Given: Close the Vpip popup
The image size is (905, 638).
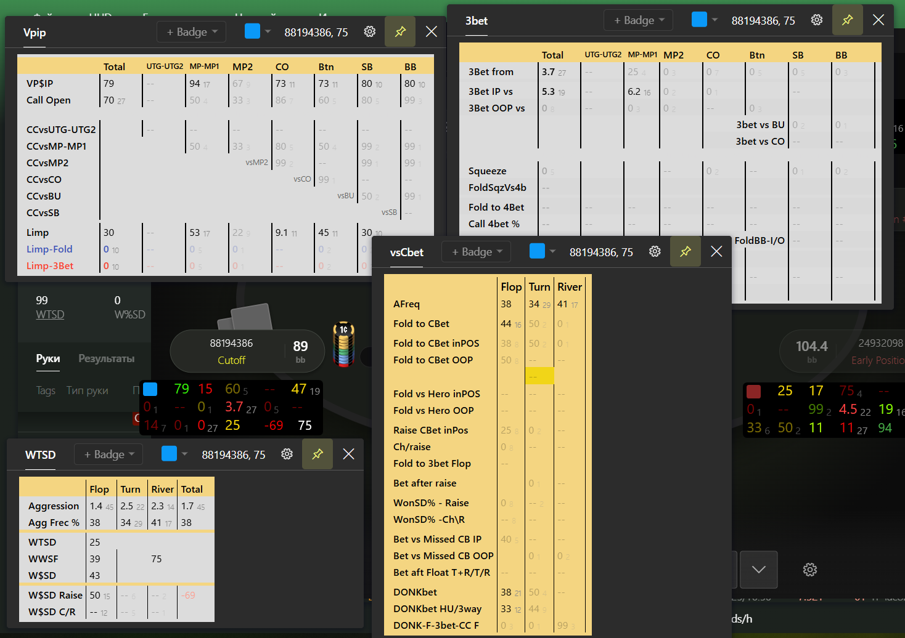Looking at the screenshot, I should pyautogui.click(x=432, y=31).
